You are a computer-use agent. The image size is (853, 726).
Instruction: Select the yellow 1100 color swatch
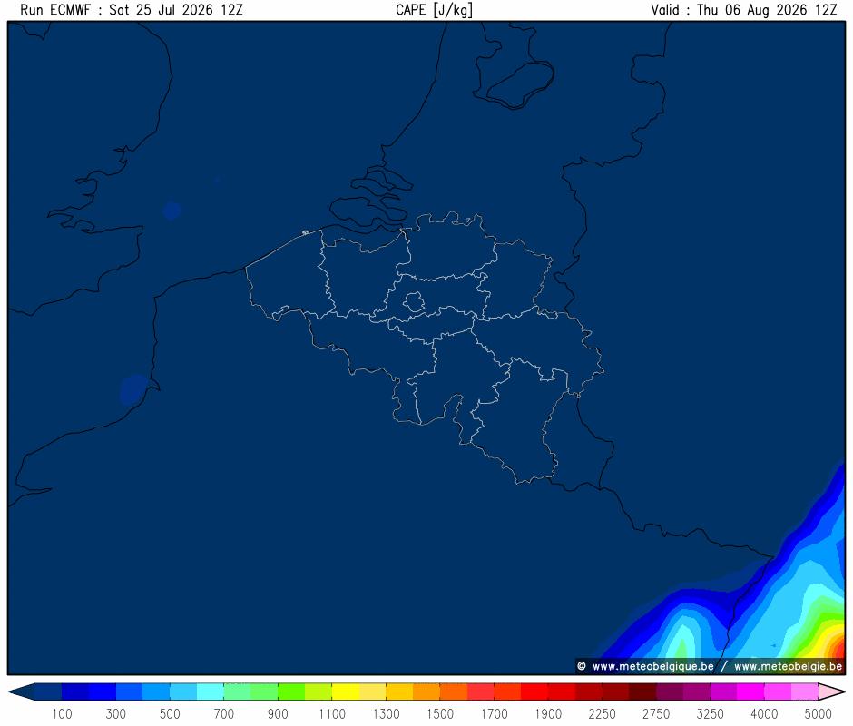coord(346,692)
